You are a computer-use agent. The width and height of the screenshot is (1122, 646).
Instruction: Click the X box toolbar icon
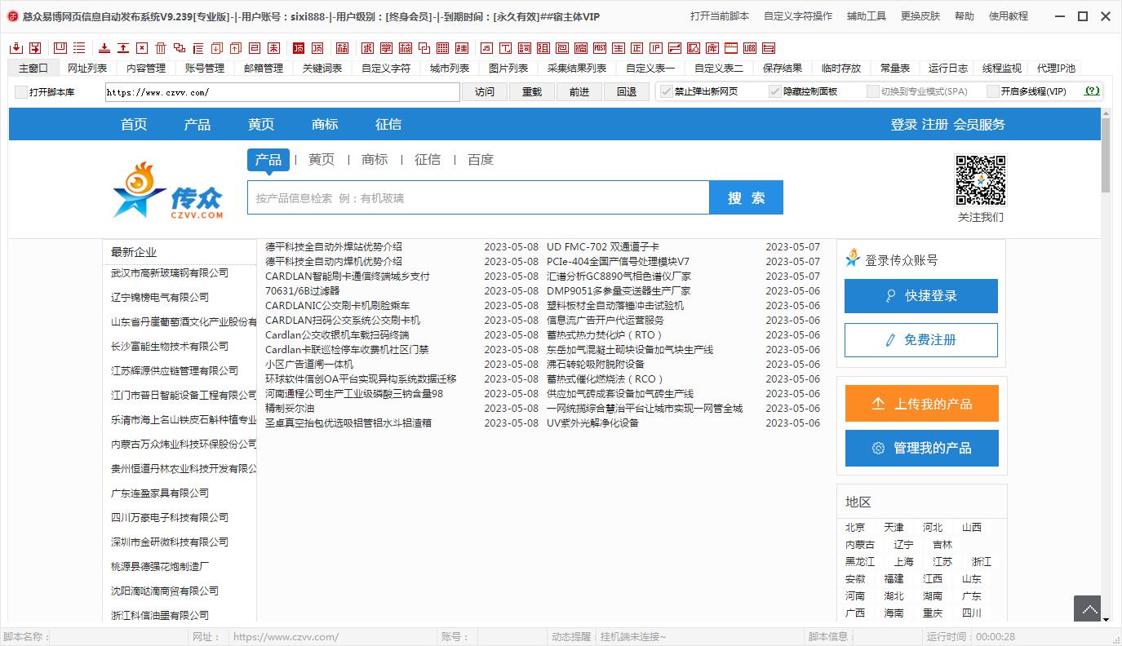tap(142, 48)
